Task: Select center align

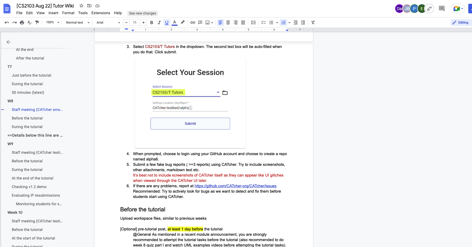Action: click(228, 23)
